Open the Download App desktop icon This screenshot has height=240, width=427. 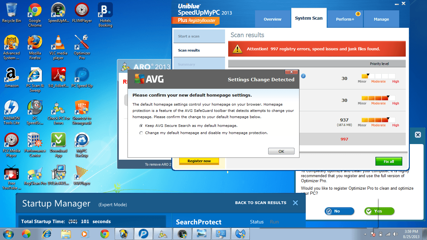click(x=58, y=145)
